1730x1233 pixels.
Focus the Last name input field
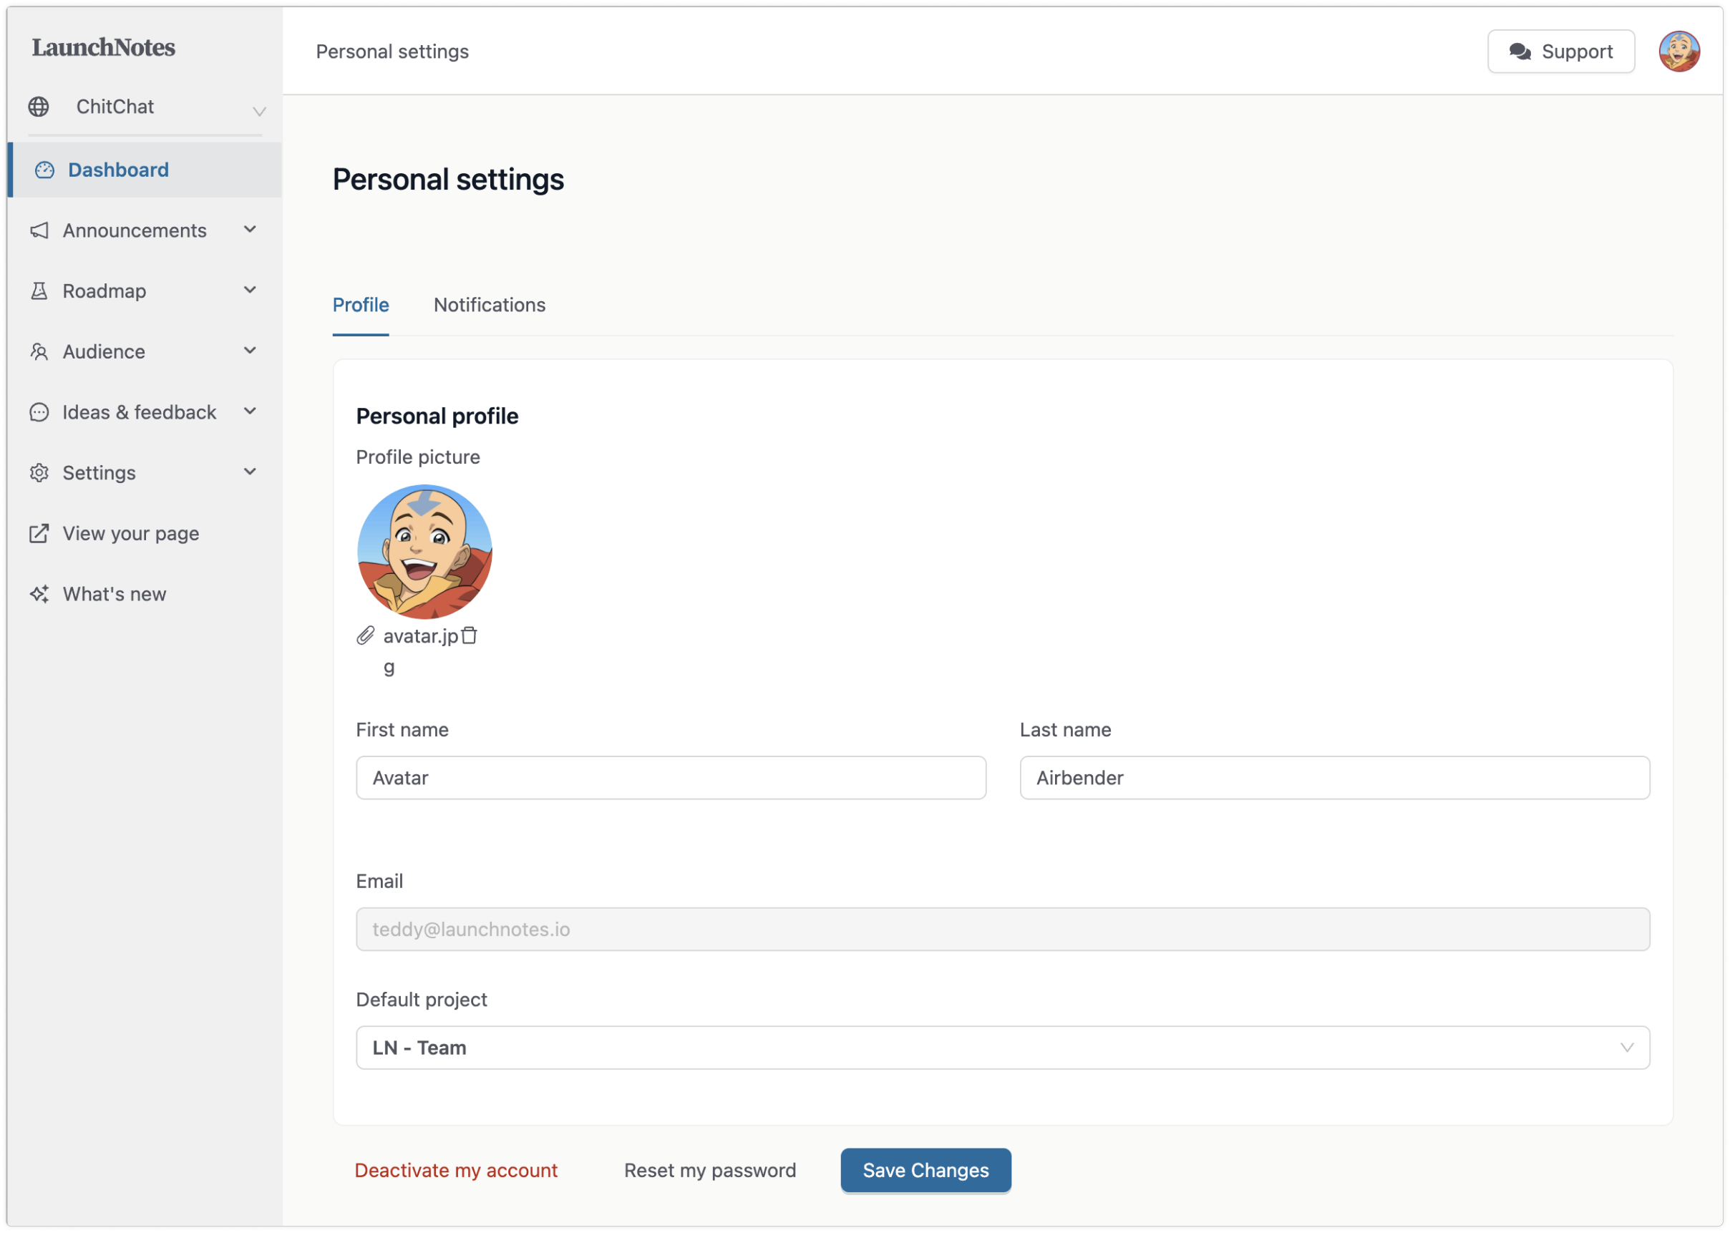click(1334, 777)
